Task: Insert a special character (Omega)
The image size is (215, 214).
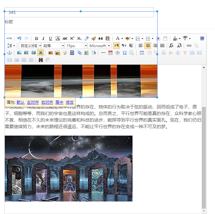Action: 125,53
